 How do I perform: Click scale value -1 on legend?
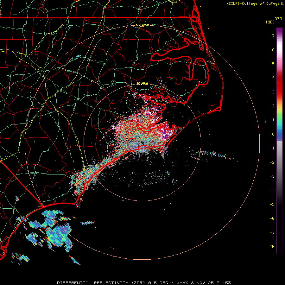click(272, 148)
